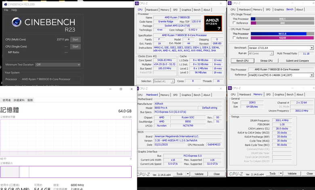Open the File menu in Cinebench
This screenshot has height=190, width=315.
(x=6, y=10)
